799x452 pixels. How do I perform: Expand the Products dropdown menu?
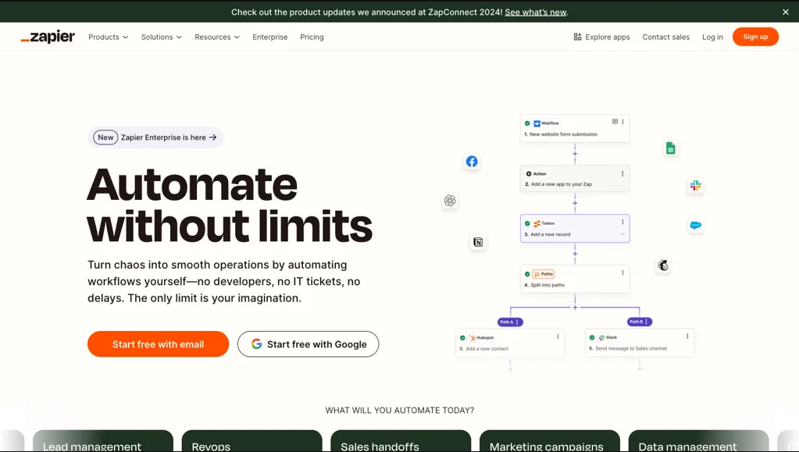[108, 37]
